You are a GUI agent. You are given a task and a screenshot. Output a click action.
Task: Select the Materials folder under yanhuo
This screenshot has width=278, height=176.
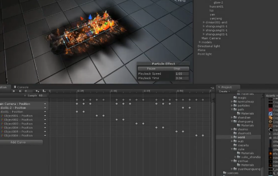point(245,165)
